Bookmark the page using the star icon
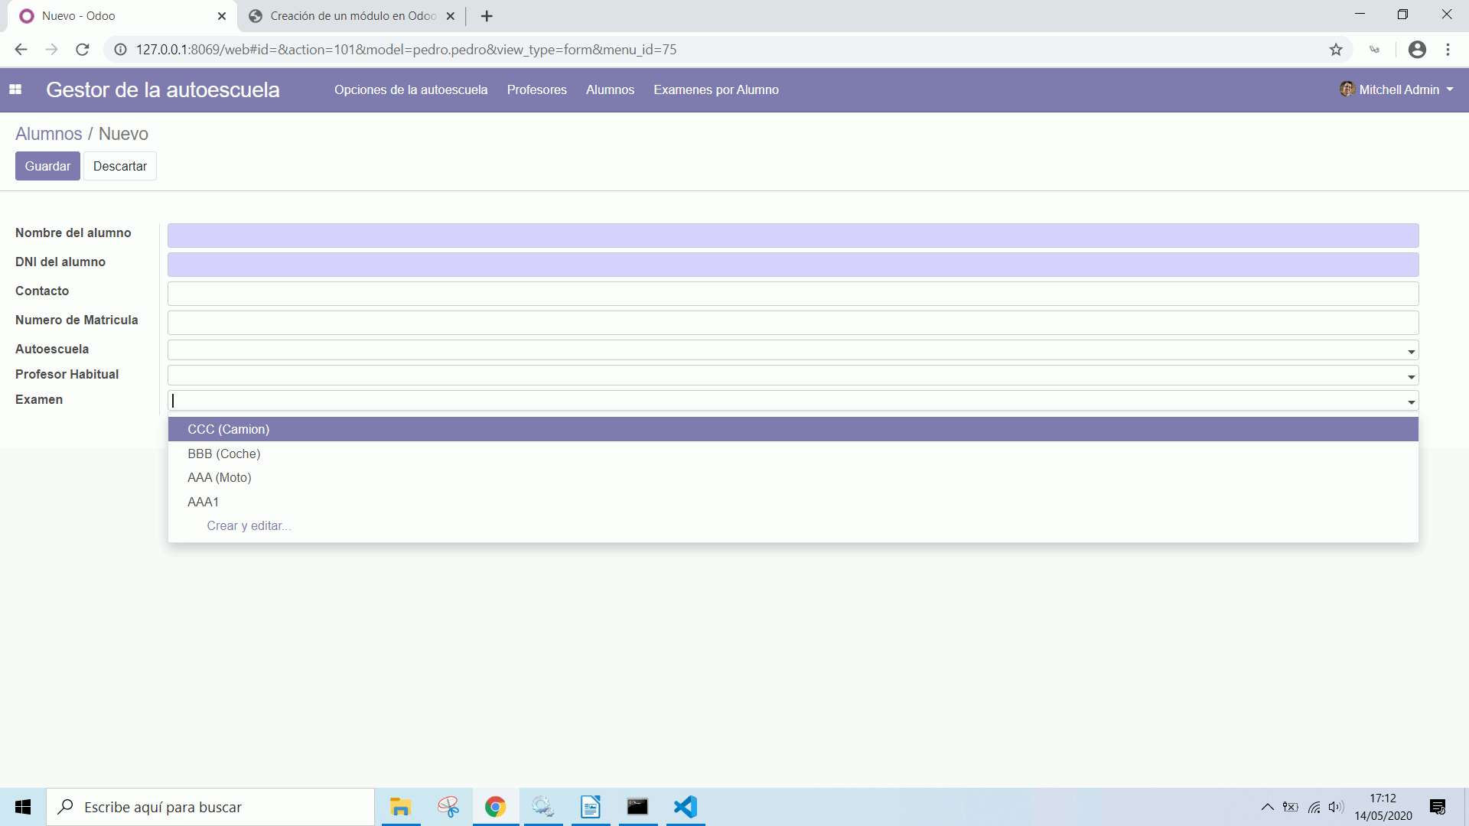Image resolution: width=1469 pixels, height=826 pixels. pos(1336,49)
